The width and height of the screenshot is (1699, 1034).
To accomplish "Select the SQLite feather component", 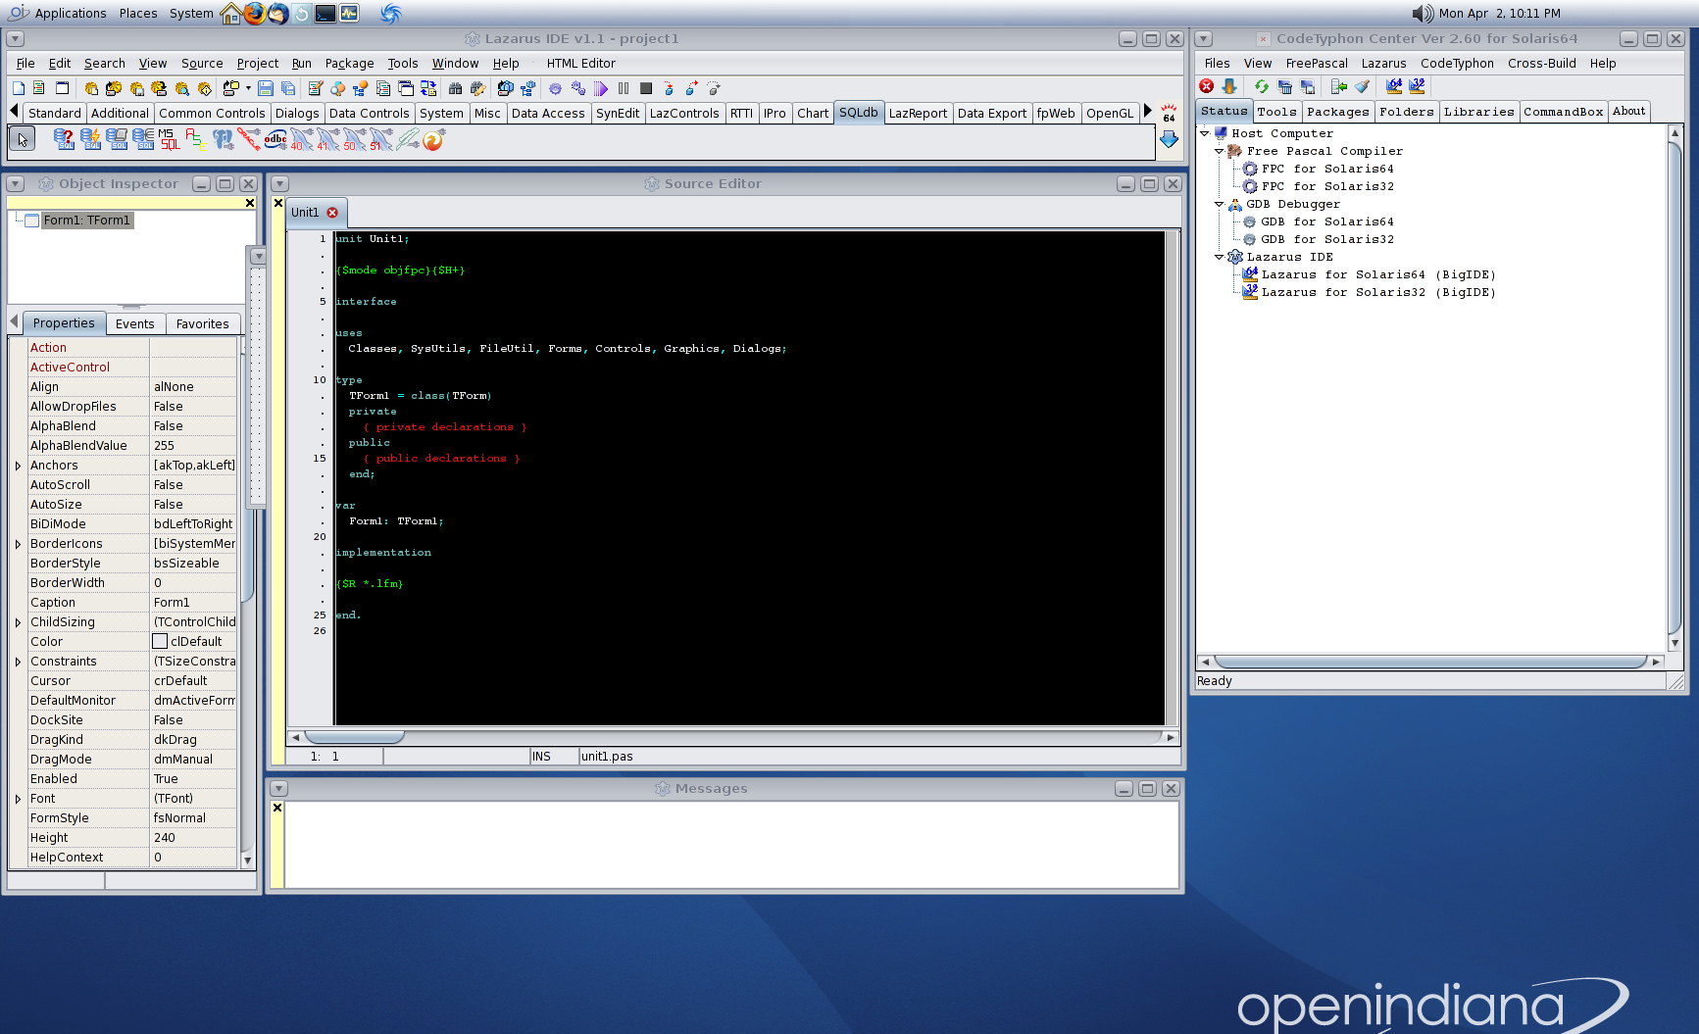I will [x=408, y=140].
